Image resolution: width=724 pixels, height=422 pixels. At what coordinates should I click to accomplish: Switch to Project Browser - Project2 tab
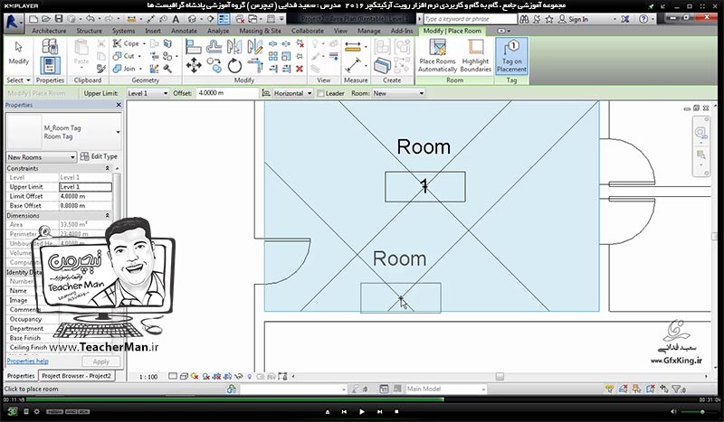point(76,376)
